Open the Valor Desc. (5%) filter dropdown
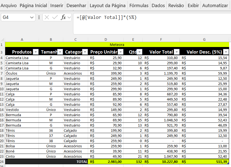This screenshot has width=231, height=167. pos(226,52)
